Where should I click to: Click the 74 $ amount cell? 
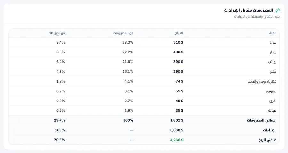(180, 81)
